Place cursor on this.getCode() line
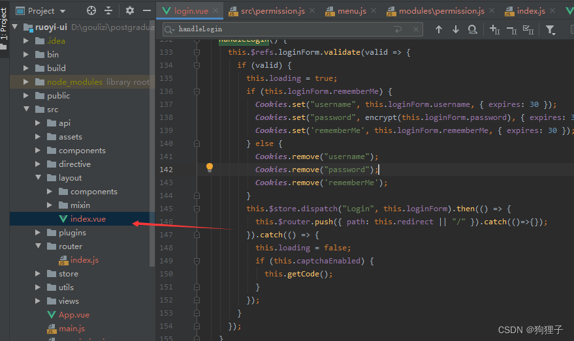574x341 pixels. (298, 274)
